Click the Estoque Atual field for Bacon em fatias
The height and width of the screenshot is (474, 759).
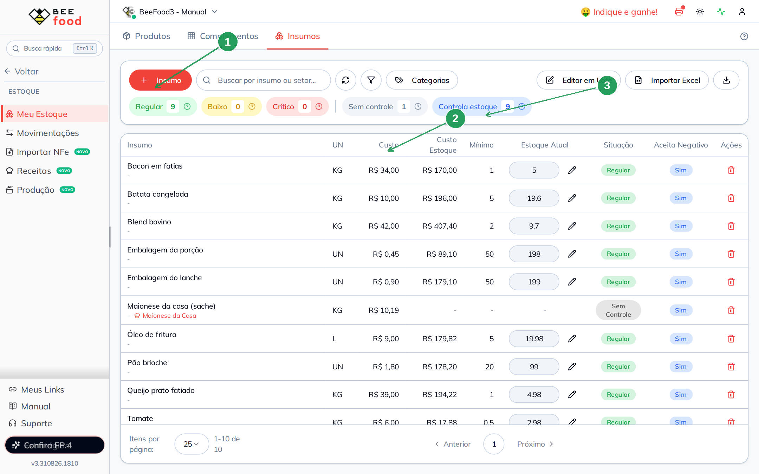click(534, 170)
